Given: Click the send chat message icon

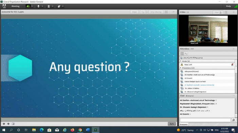Looking at the screenshot, I should [234, 120].
